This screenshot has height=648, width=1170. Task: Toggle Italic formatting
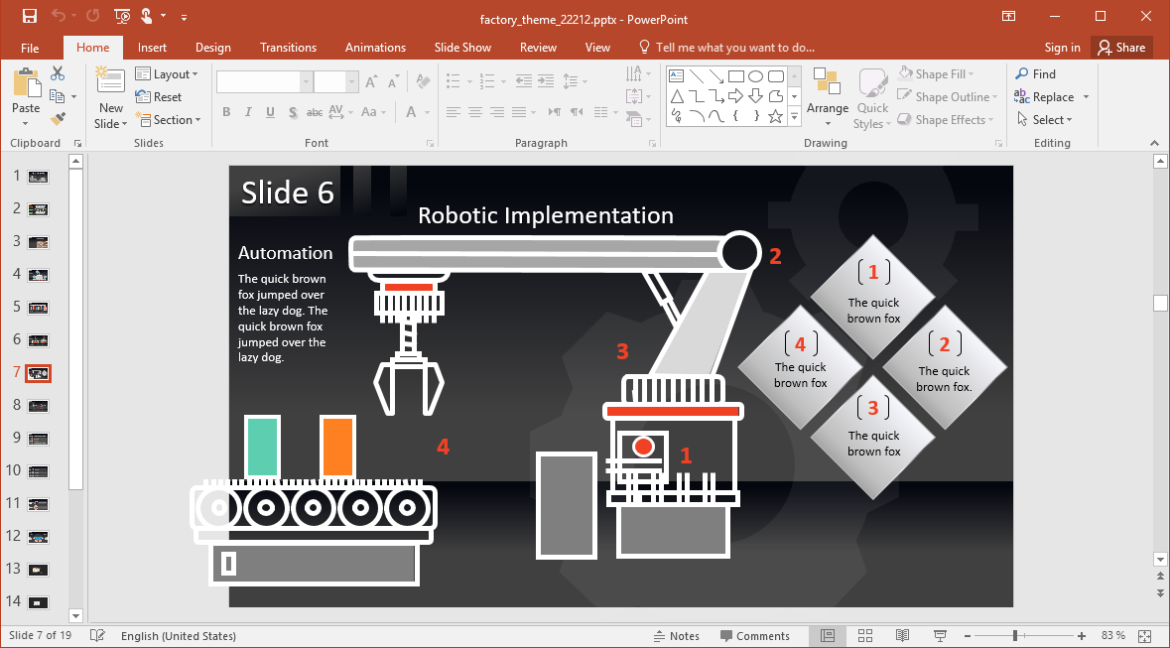[x=248, y=112]
